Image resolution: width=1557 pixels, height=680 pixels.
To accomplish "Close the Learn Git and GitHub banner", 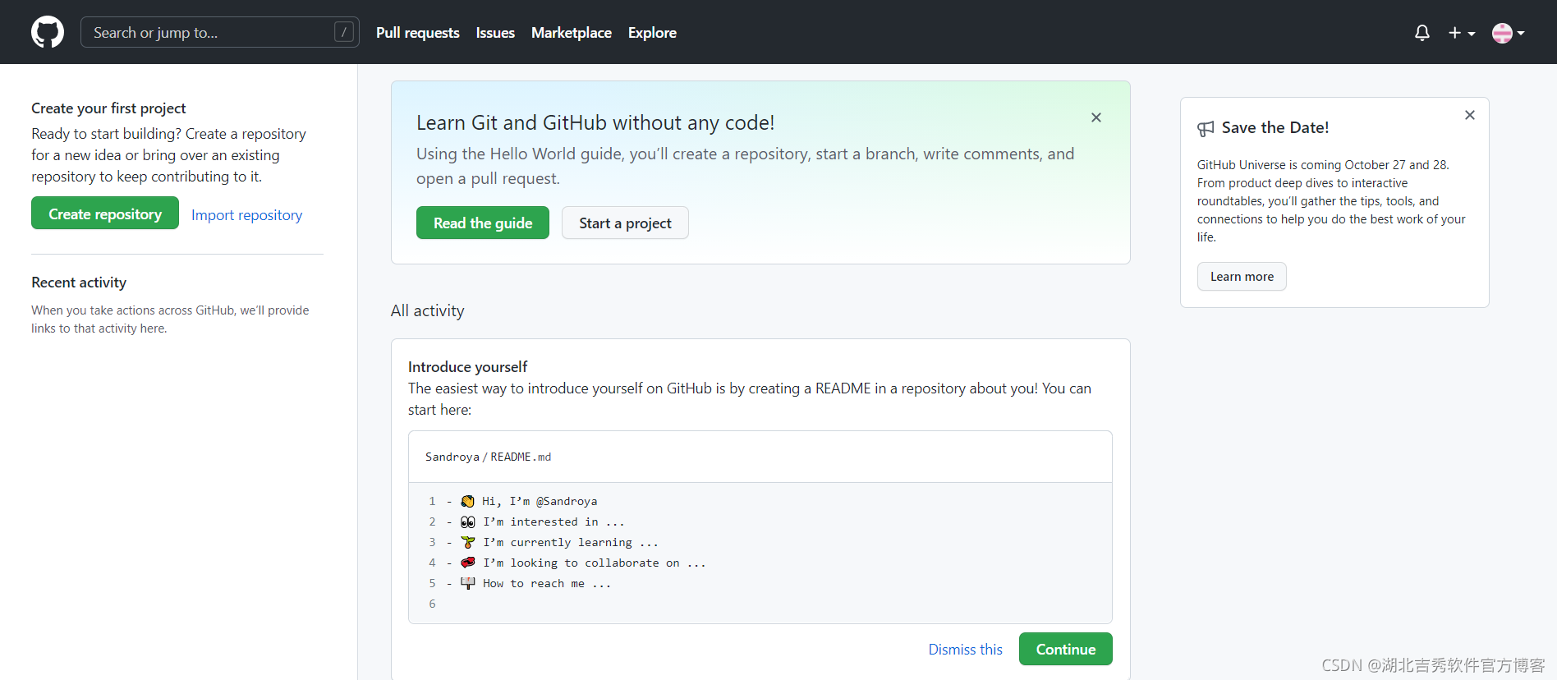I will point(1096,117).
